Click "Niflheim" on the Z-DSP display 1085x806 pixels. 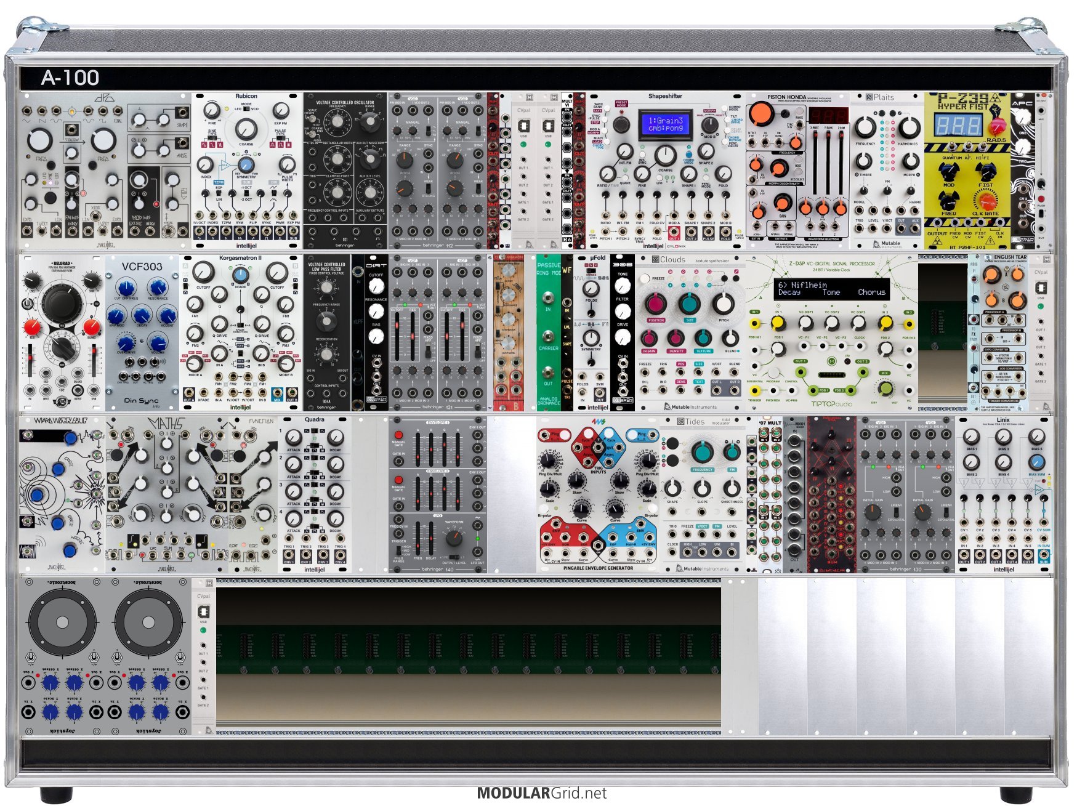[x=809, y=285]
